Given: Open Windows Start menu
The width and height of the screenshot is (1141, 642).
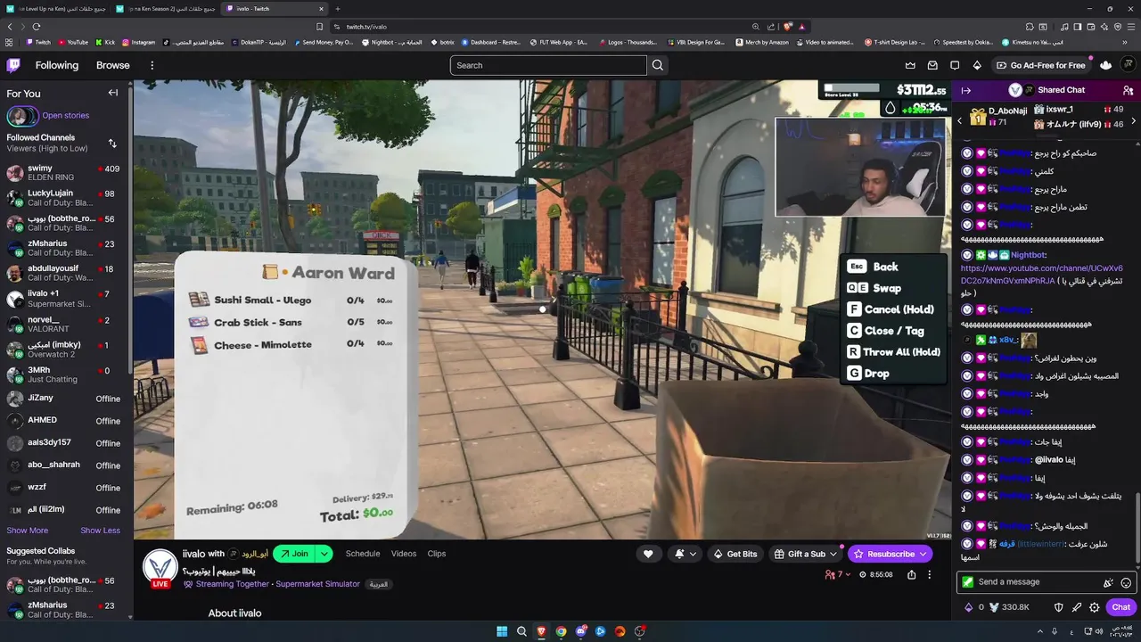Looking at the screenshot, I should (x=502, y=631).
